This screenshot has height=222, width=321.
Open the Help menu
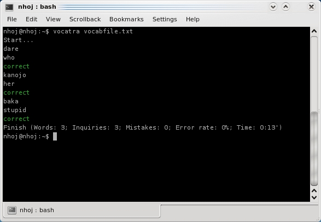[192, 19]
